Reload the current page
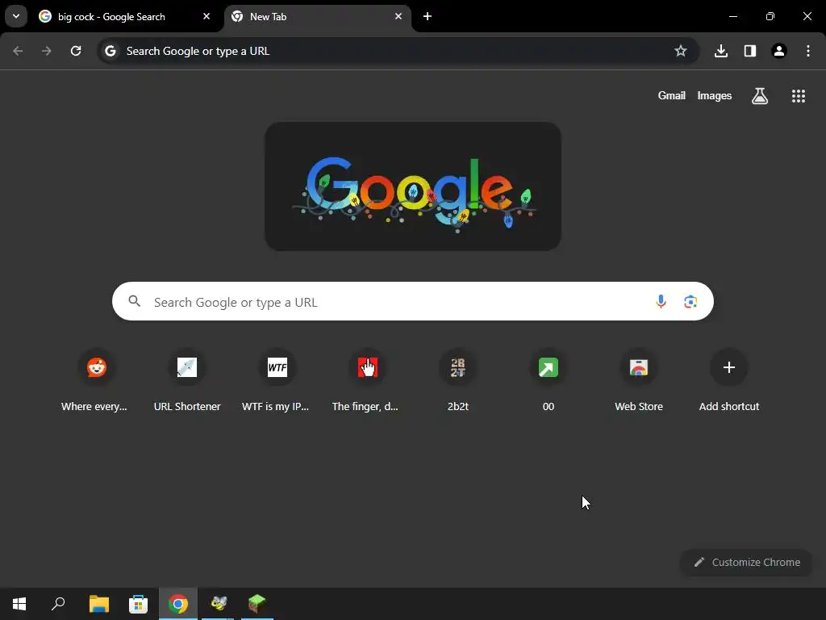This screenshot has width=826, height=620. pyautogui.click(x=76, y=51)
